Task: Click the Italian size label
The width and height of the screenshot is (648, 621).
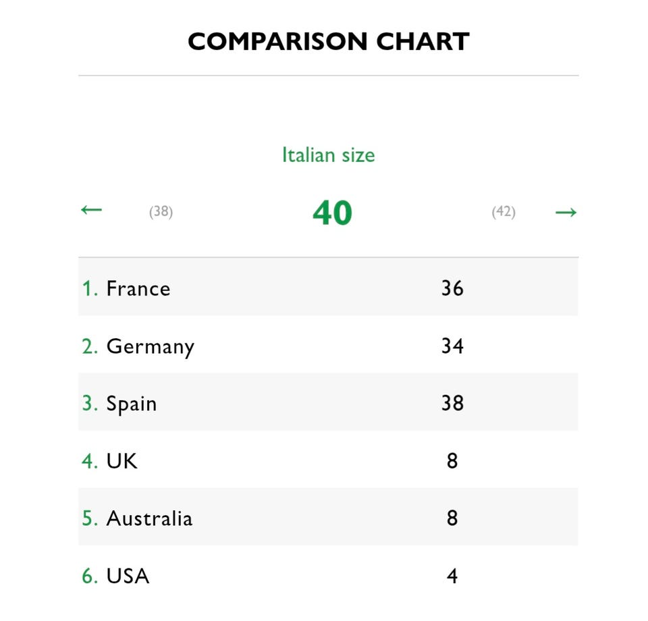Action: (x=328, y=155)
